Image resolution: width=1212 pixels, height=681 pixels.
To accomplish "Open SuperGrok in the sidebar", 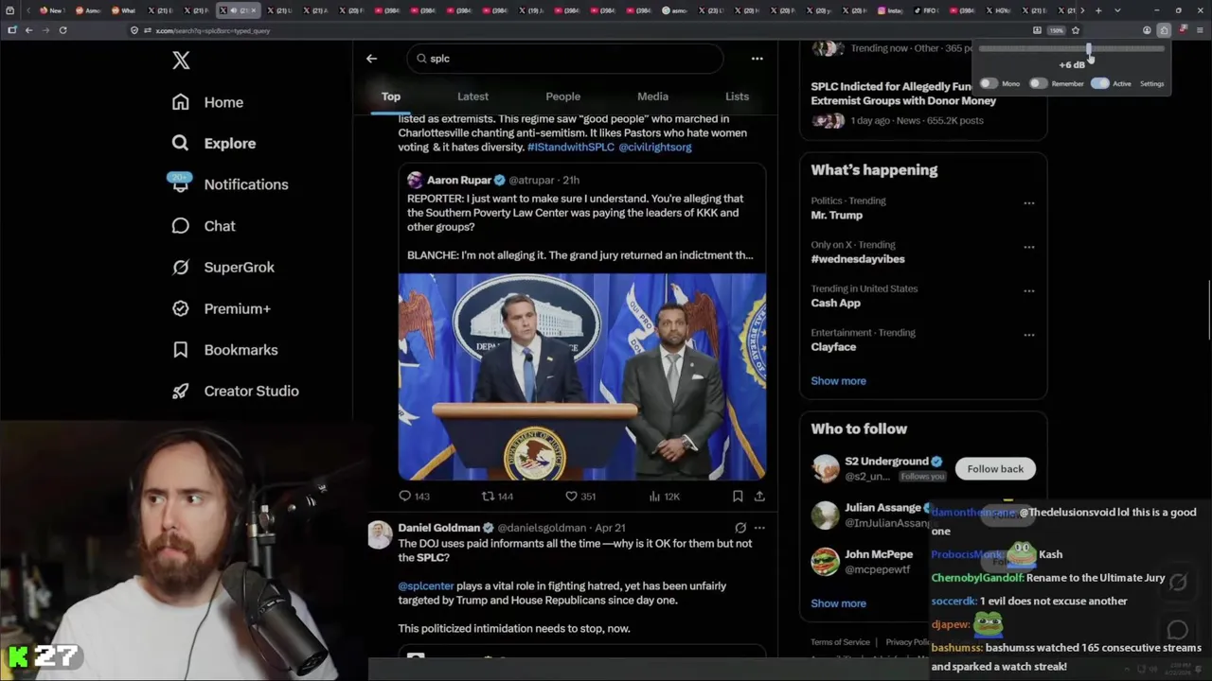I will point(223,267).
